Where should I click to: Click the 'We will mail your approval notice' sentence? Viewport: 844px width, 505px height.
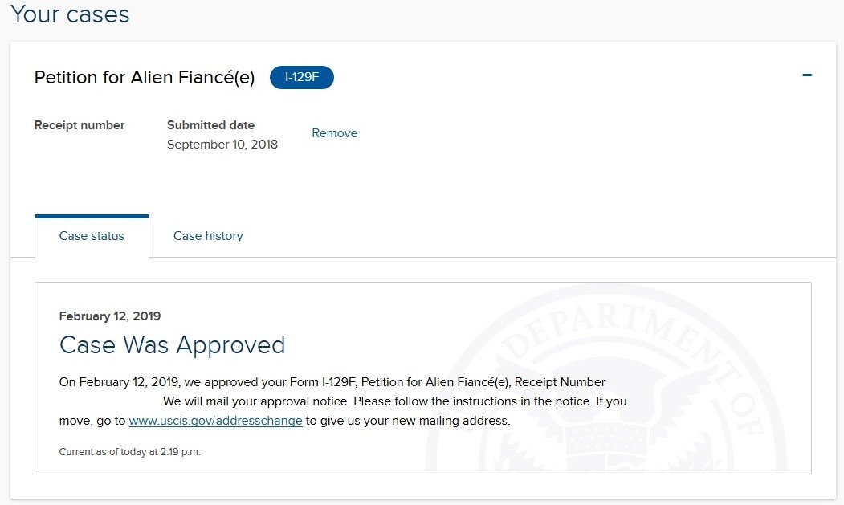click(x=256, y=401)
